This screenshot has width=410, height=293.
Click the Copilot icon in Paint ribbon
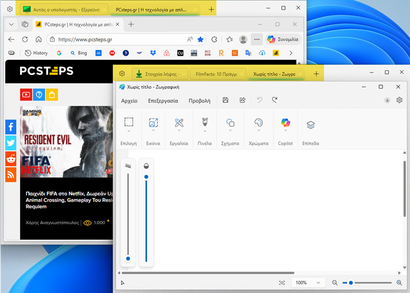(285, 123)
